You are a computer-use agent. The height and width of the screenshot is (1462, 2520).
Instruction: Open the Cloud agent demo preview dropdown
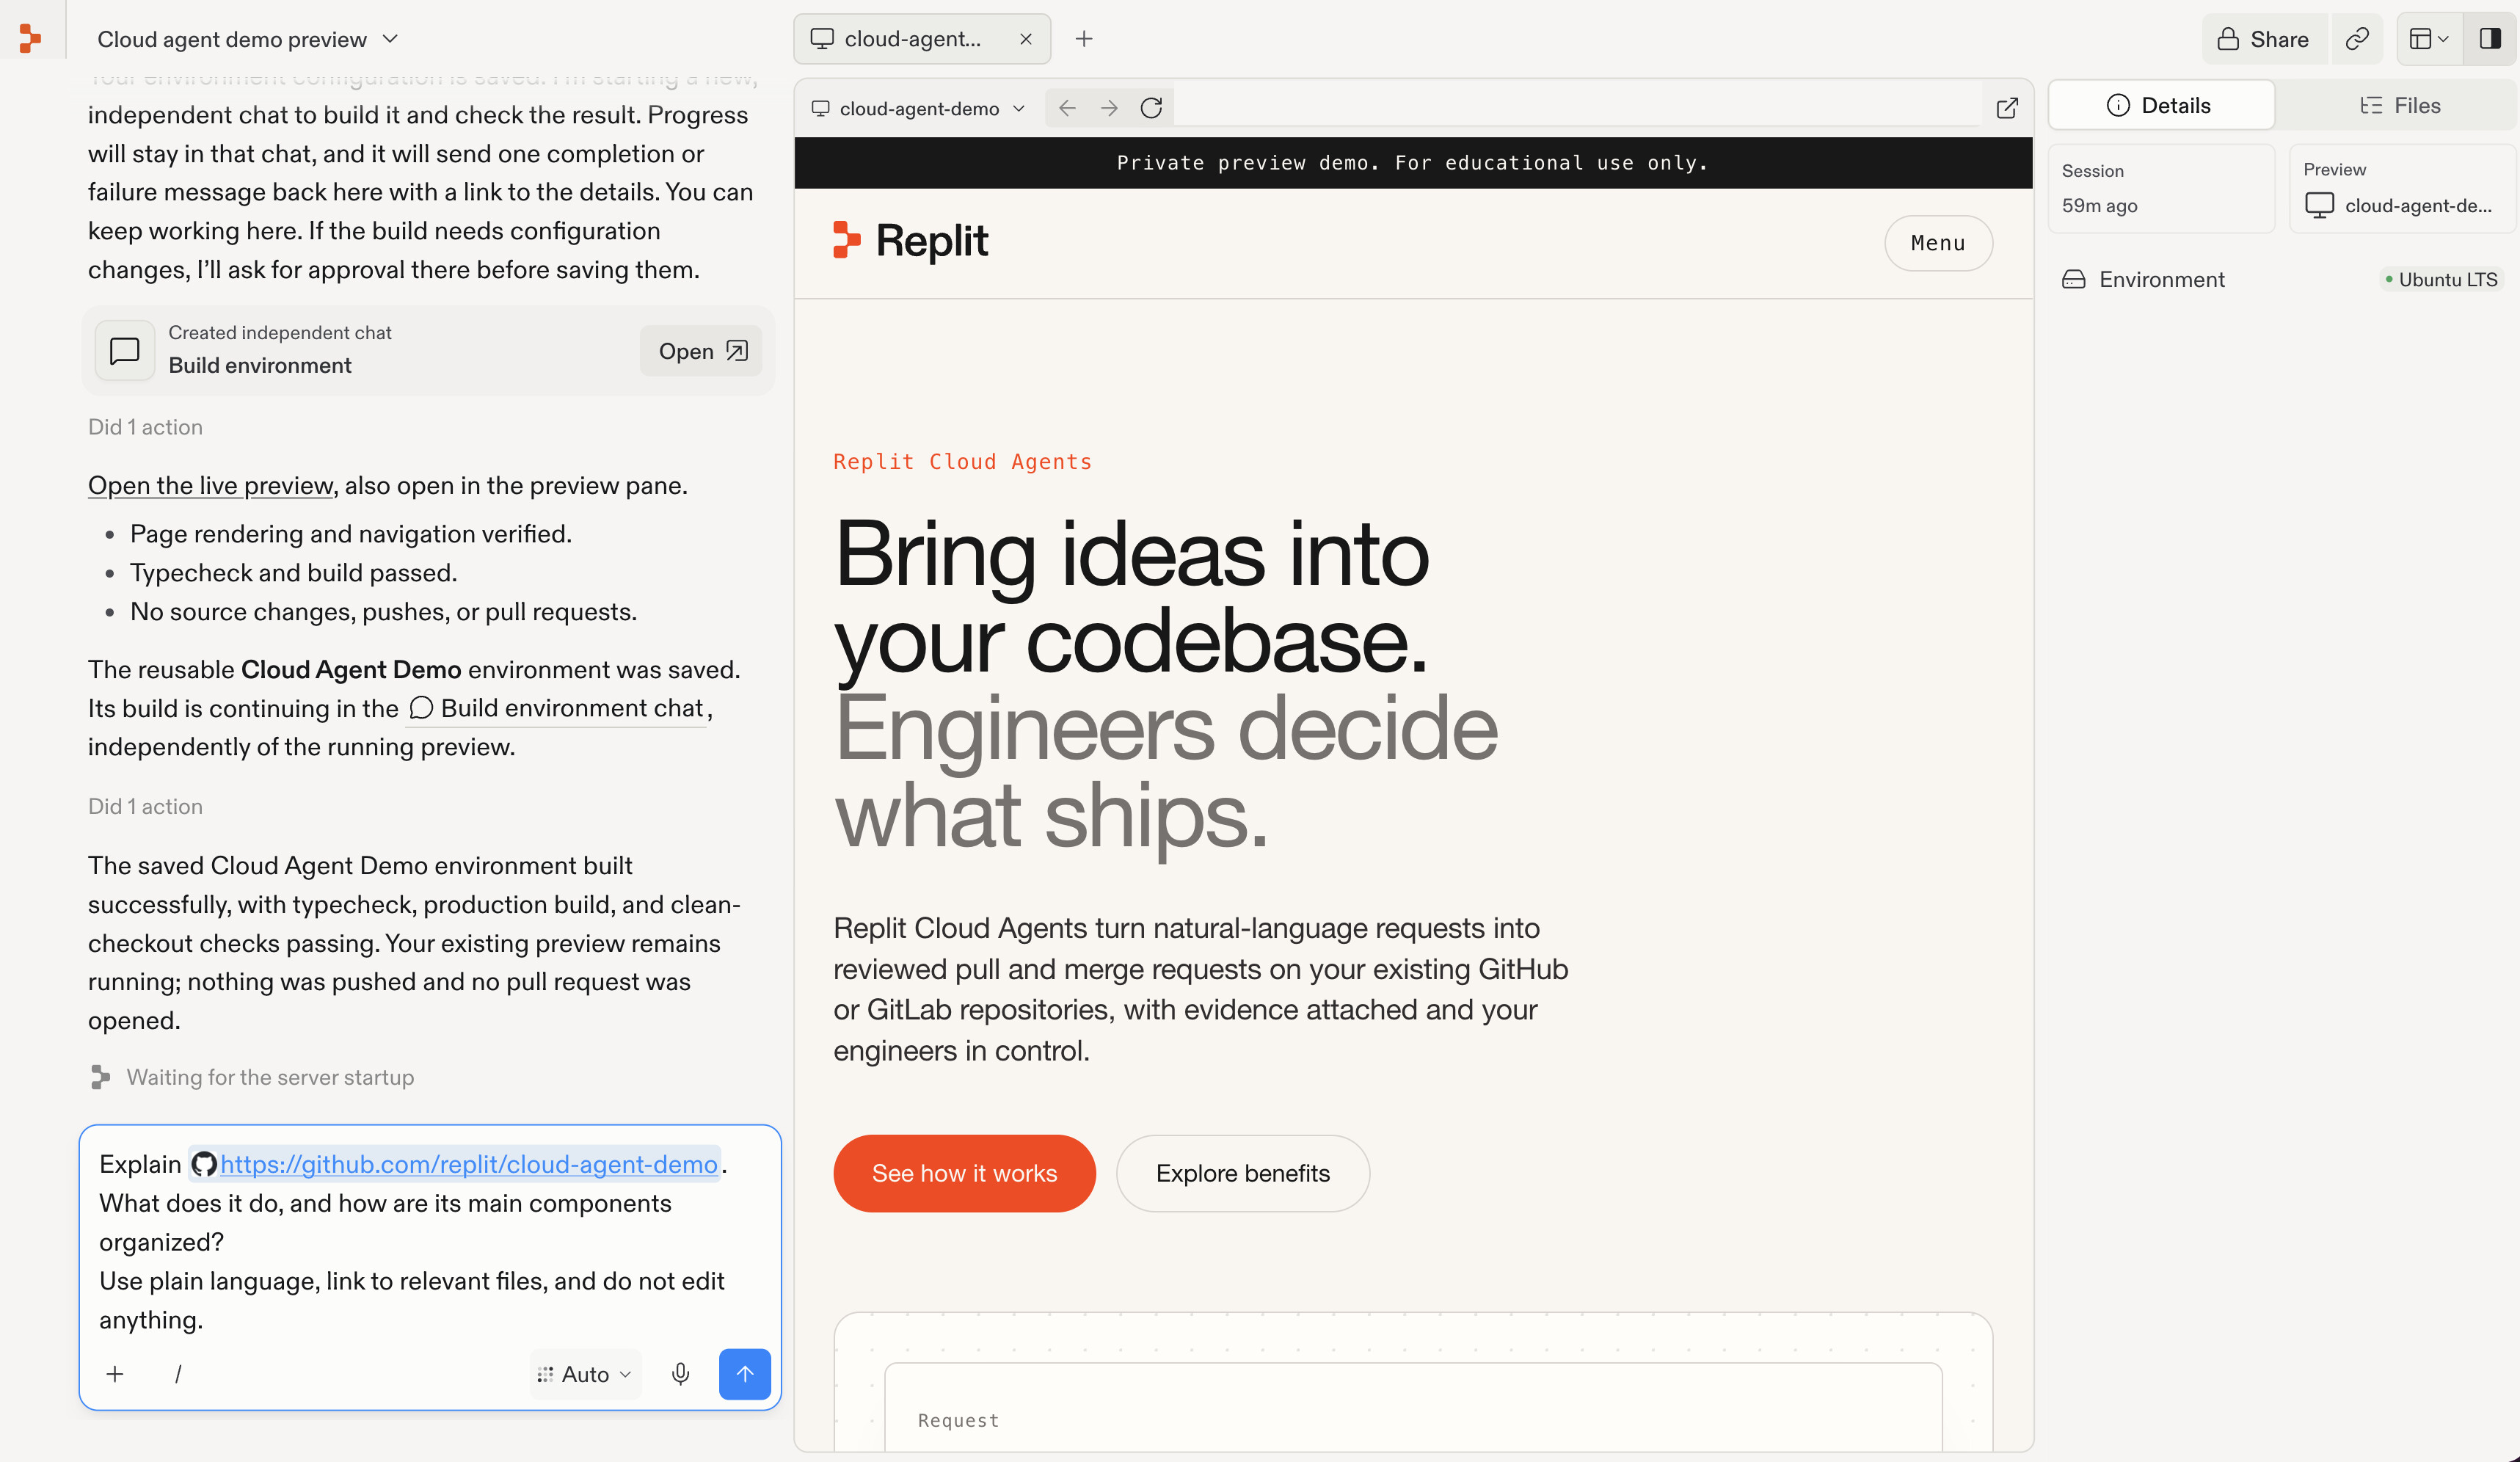pos(247,39)
